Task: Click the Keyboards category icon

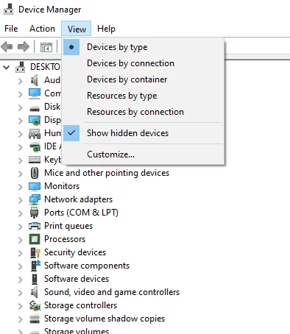Action: [x=35, y=160]
